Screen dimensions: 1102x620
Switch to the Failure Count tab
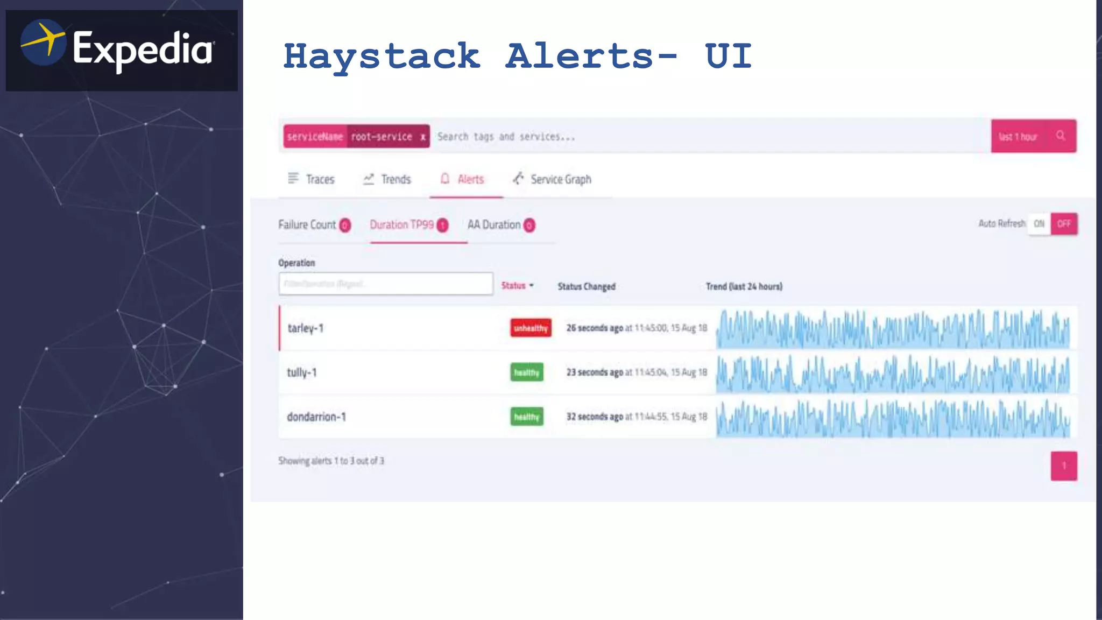tap(307, 224)
